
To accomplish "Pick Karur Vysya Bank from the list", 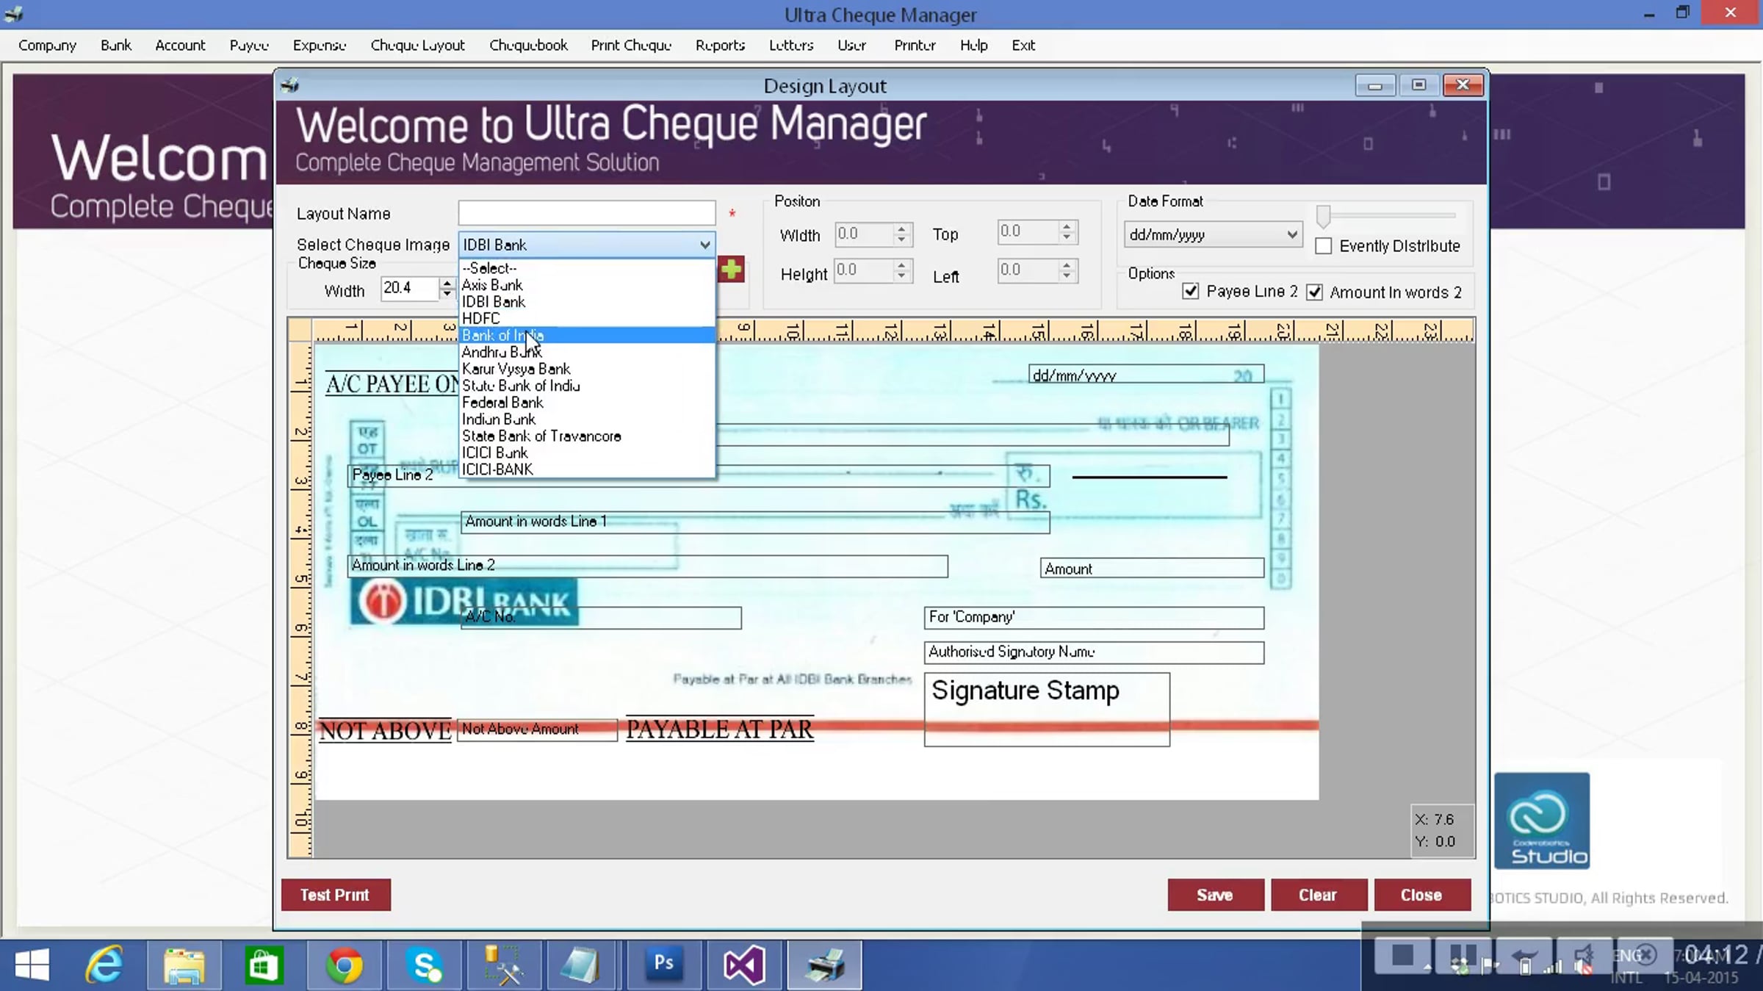I will pos(587,370).
